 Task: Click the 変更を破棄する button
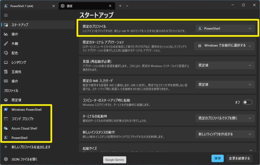[x=239, y=159]
